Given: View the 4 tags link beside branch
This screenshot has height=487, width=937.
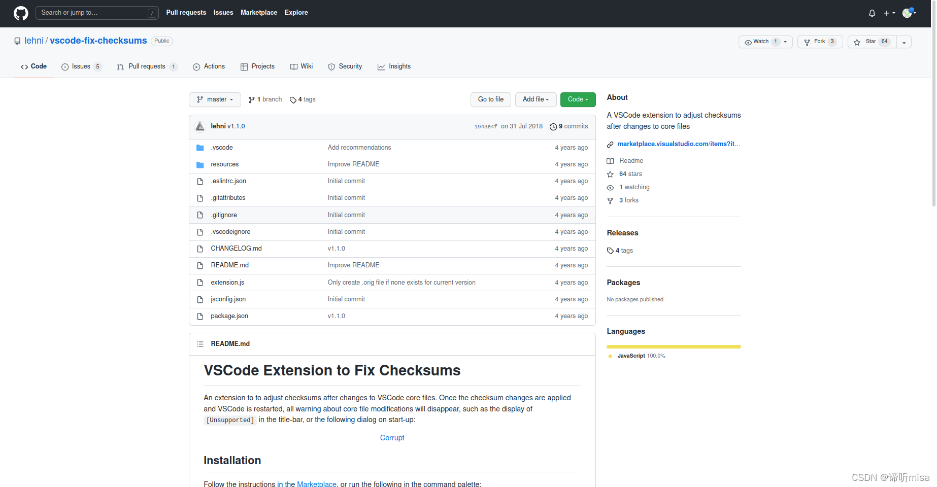Looking at the screenshot, I should pos(303,99).
